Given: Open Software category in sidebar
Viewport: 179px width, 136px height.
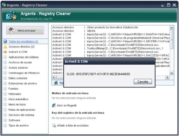Looking at the screenshot, I should 14,120.
